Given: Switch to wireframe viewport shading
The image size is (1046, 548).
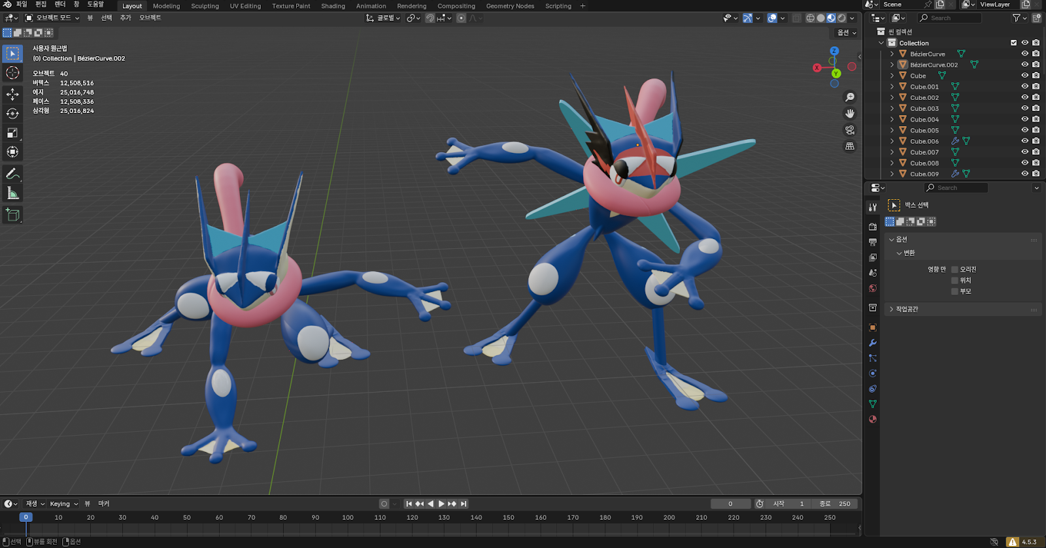Looking at the screenshot, I should 811,18.
